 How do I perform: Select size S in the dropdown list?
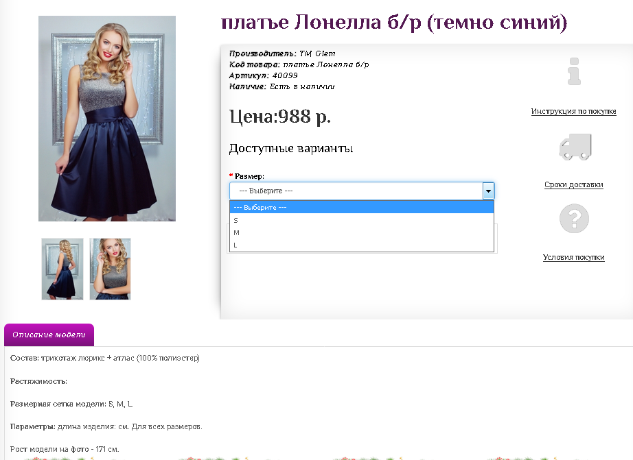(x=362, y=220)
